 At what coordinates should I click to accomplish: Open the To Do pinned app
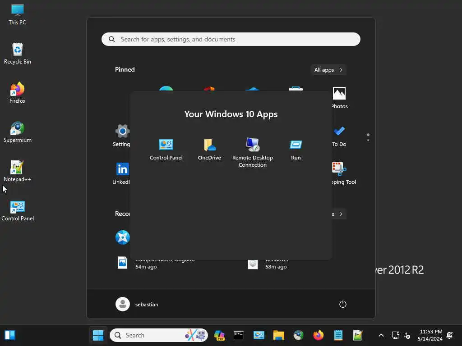point(339,136)
